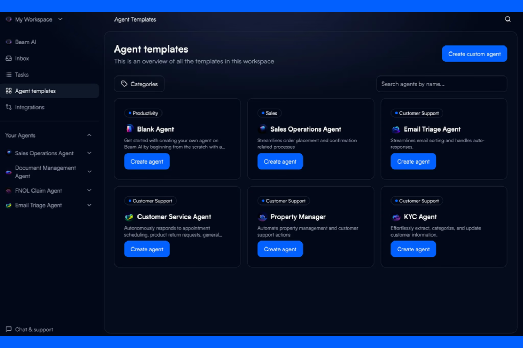523x348 pixels.
Task: Click the Tasks list icon
Action: [8, 74]
